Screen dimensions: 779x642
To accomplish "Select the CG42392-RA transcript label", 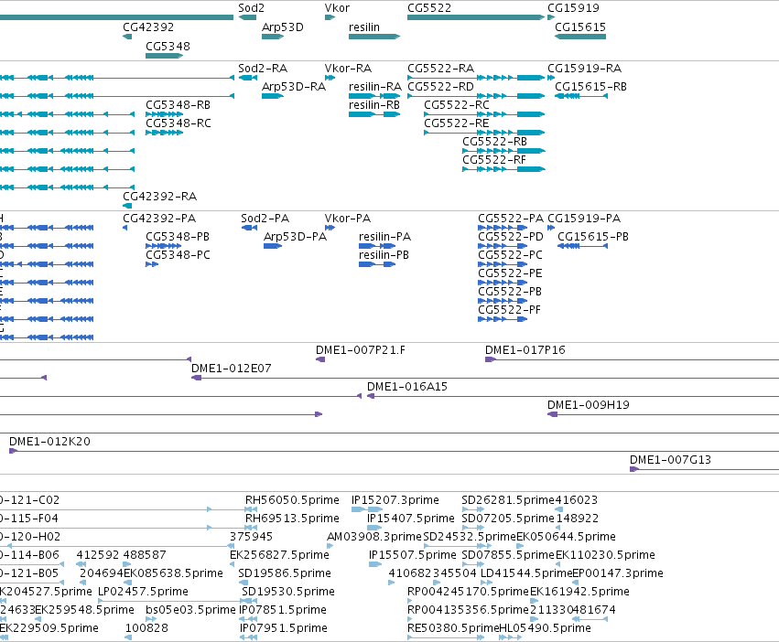I will tap(159, 196).
